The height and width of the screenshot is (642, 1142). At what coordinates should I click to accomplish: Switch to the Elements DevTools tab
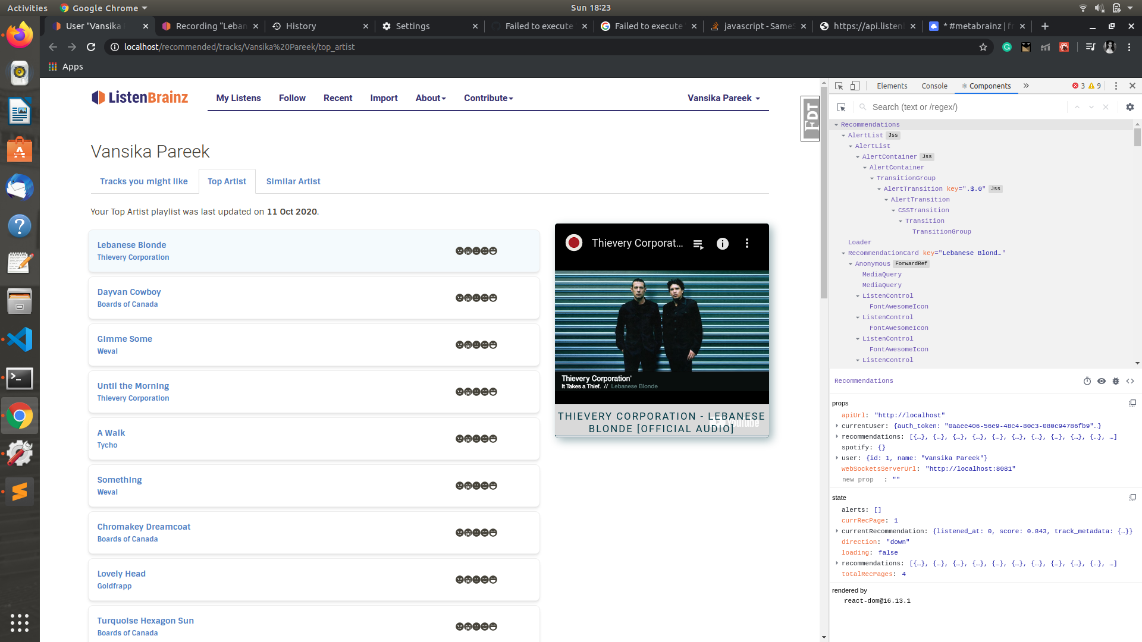892,86
